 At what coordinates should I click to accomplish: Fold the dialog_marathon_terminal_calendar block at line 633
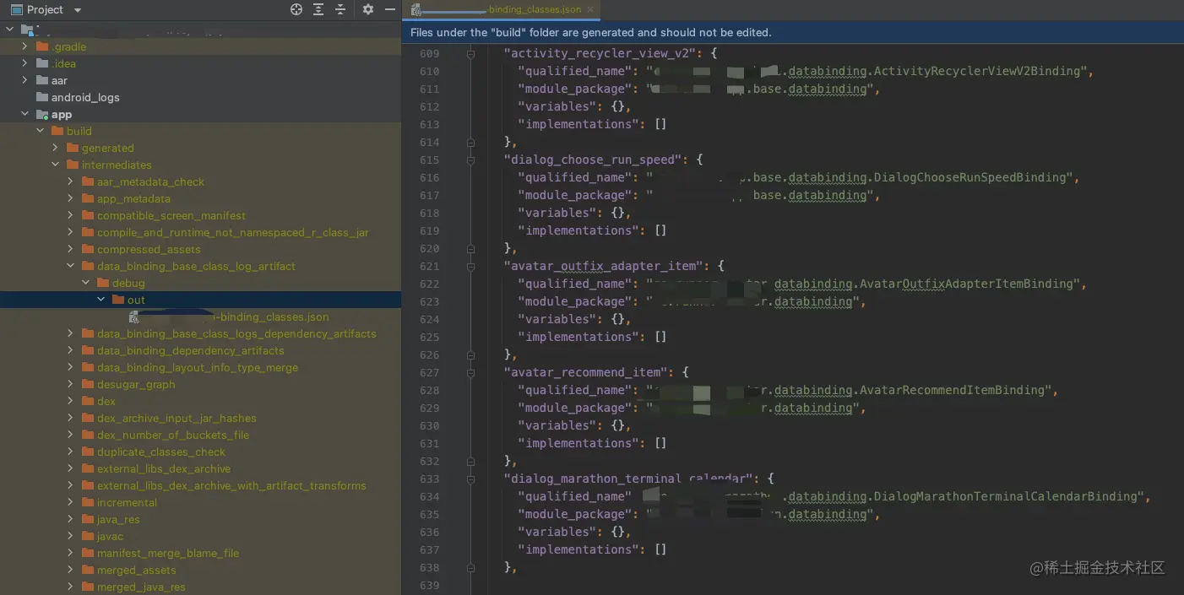pos(470,479)
